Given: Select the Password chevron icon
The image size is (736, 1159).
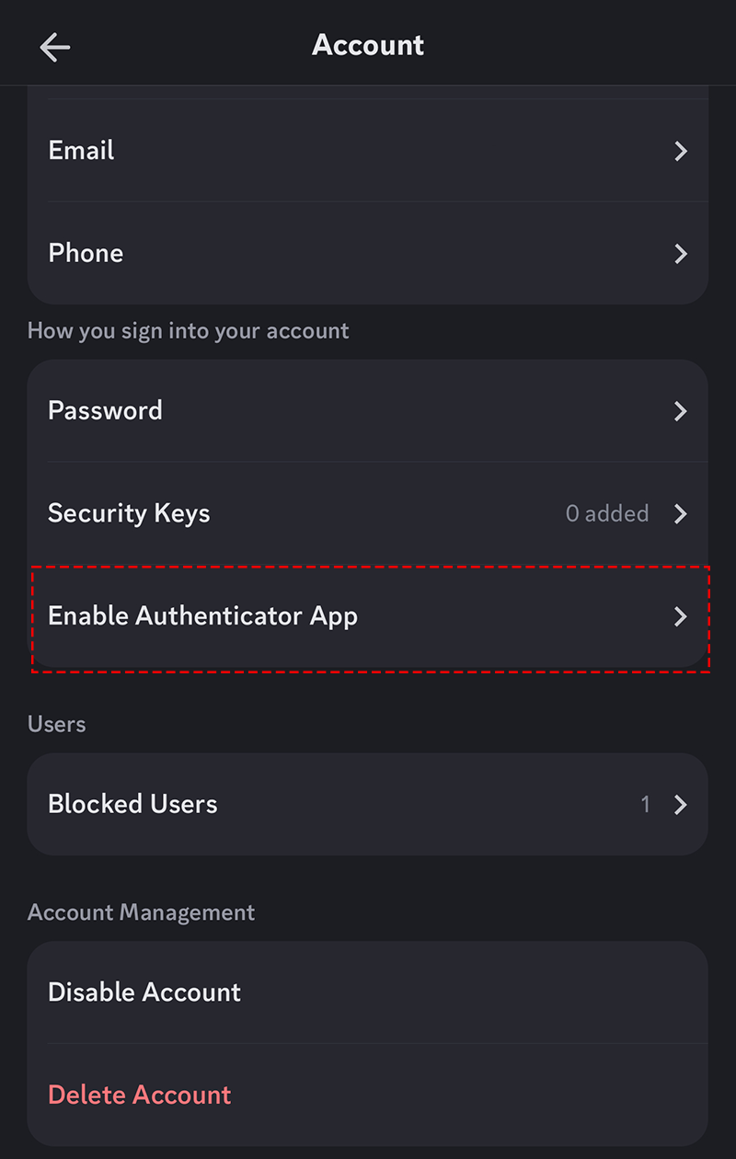Looking at the screenshot, I should (680, 411).
